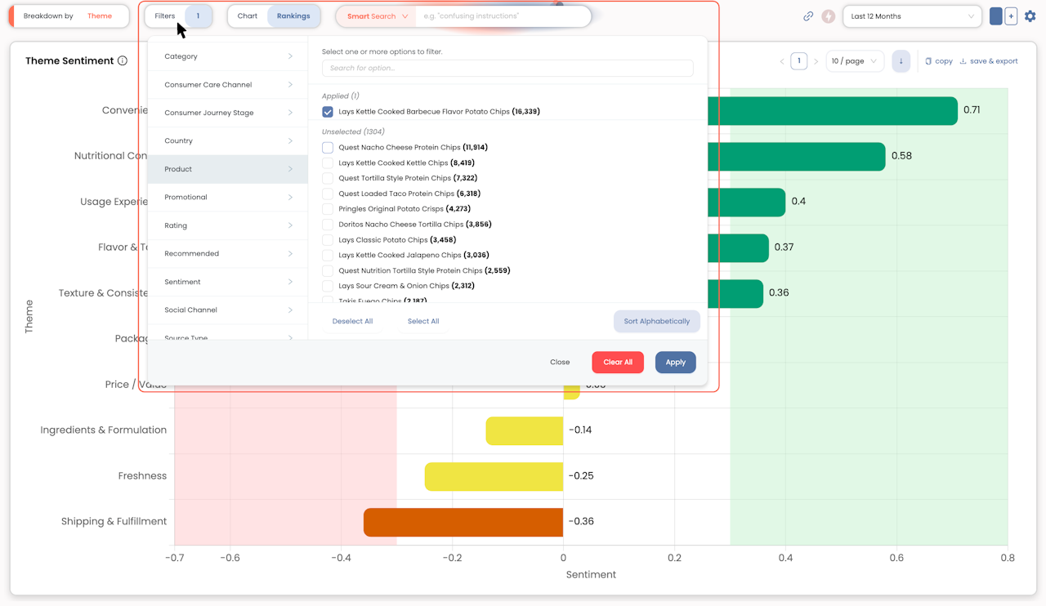The image size is (1046, 606).
Task: Switch to the Chart view tab
Action: [x=248, y=16]
